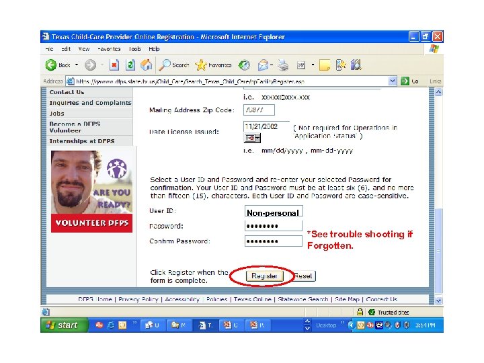The image size is (484, 363).
Task: Open Become a DFPS Volunteer link
Action: [75, 127]
